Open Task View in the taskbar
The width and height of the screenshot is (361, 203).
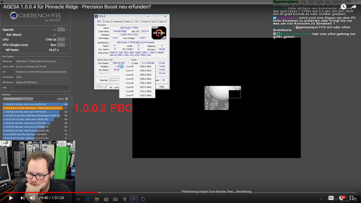click(x=78, y=199)
